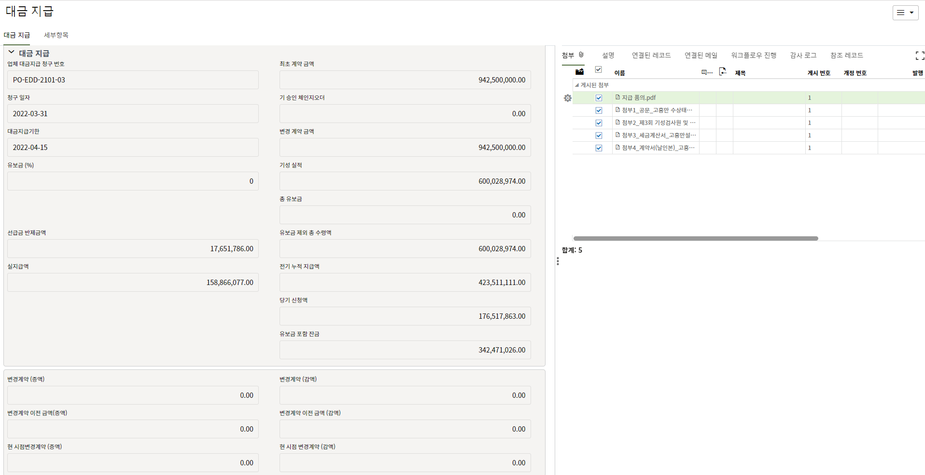Click the folder upload icon in attachment header

579,72
